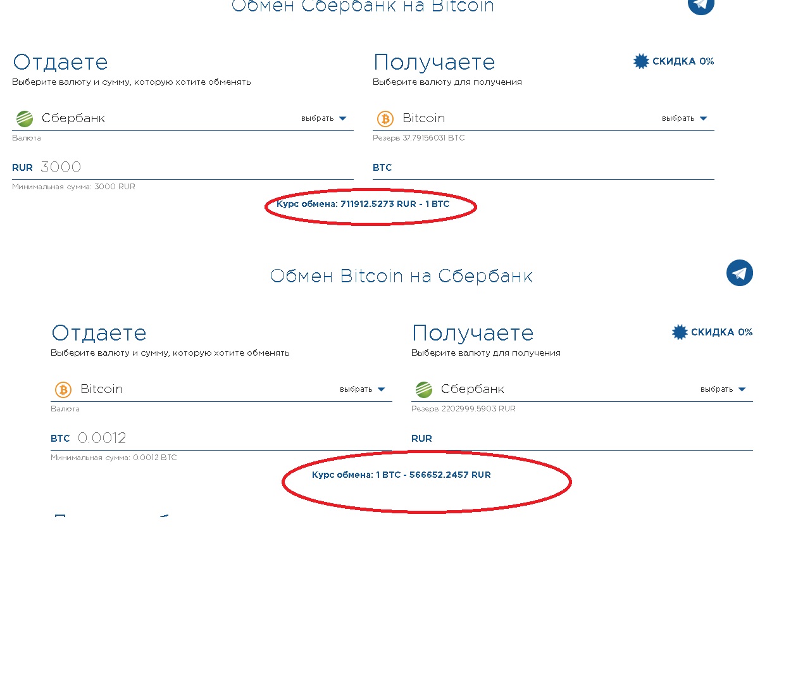Click the 'Обмен Bitcoin на Сбербанк' heading
This screenshot has width=810, height=700.
coord(402,276)
